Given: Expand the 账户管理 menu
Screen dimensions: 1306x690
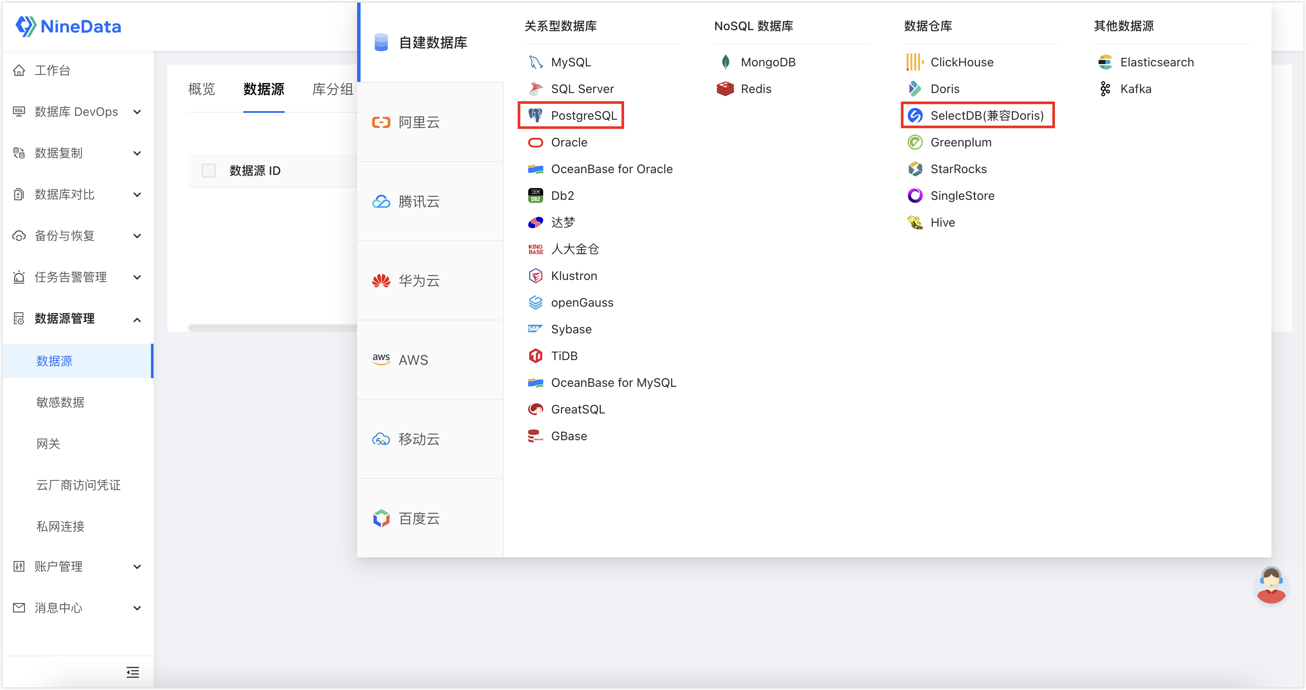Looking at the screenshot, I should (77, 566).
